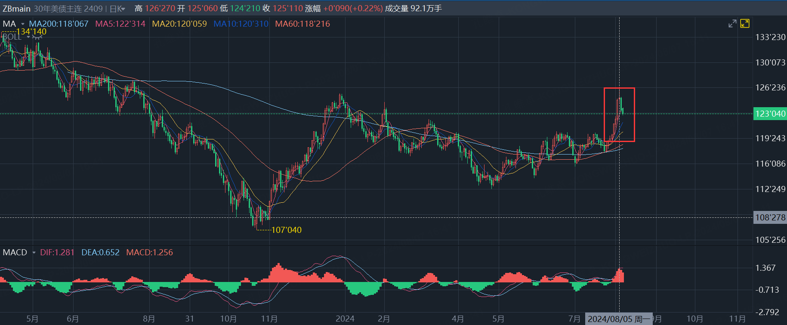Click the 收 125'110 close price value
Viewport: 787px width, 325px height.
coord(283,9)
